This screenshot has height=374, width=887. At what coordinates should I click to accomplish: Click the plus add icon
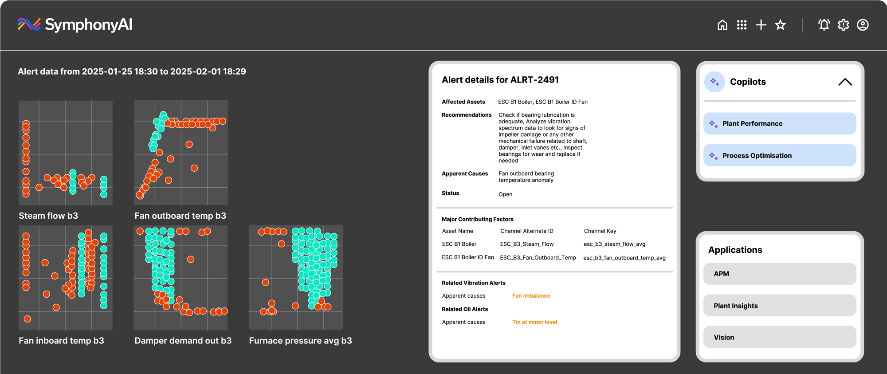pos(761,25)
